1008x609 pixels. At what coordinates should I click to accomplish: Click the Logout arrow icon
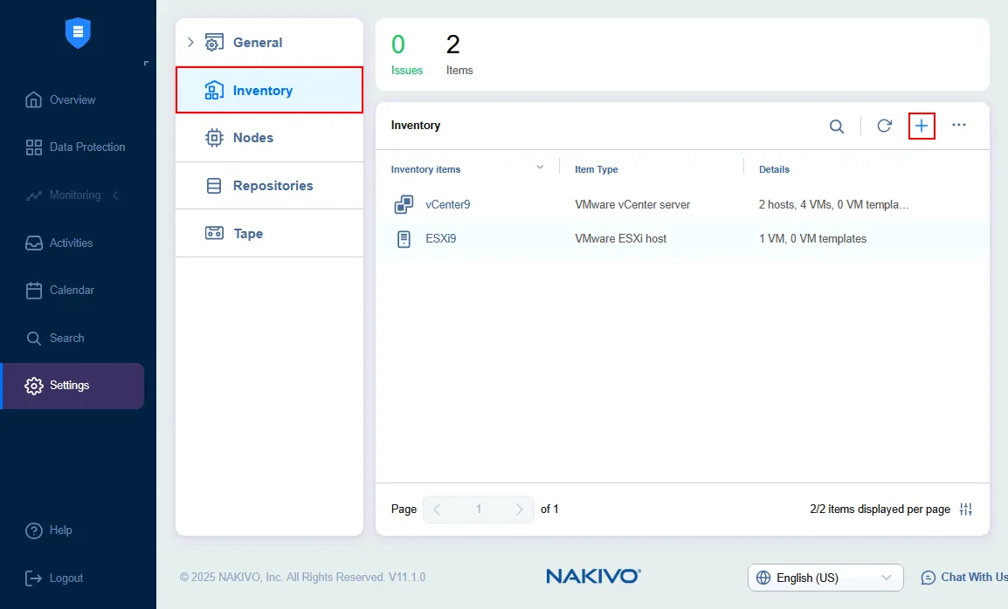click(x=33, y=578)
